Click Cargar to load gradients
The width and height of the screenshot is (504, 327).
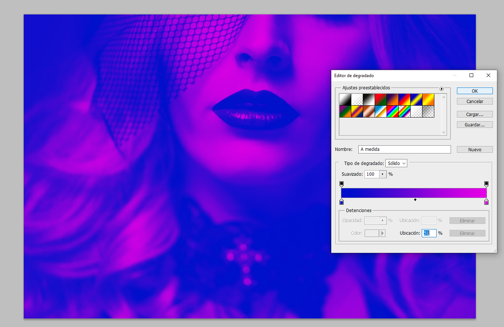pyautogui.click(x=474, y=114)
